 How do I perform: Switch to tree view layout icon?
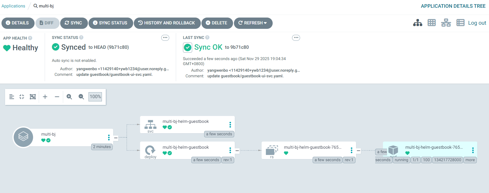point(417,23)
